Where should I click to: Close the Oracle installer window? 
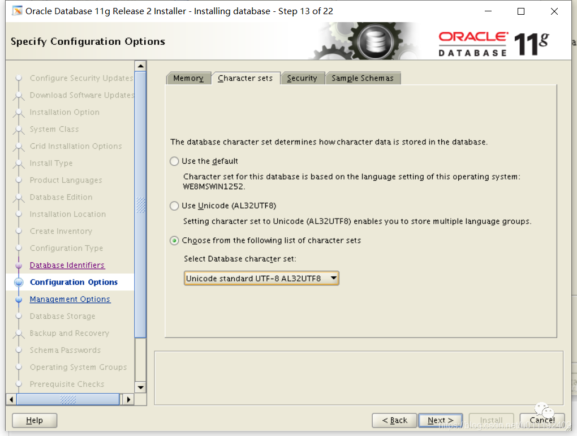[554, 11]
